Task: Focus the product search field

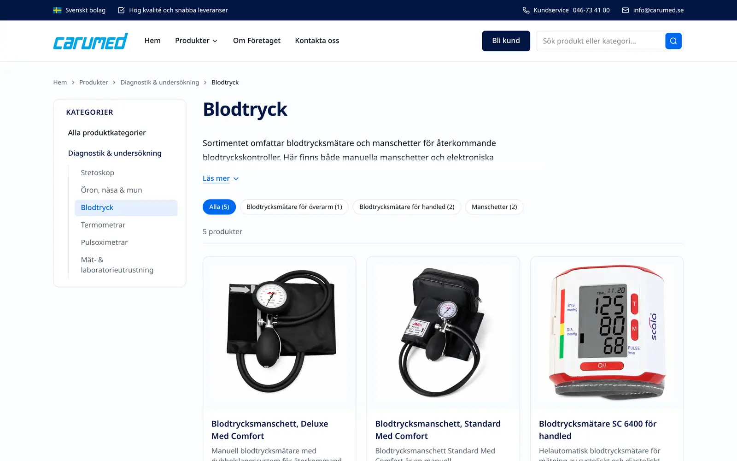Action: click(x=601, y=41)
